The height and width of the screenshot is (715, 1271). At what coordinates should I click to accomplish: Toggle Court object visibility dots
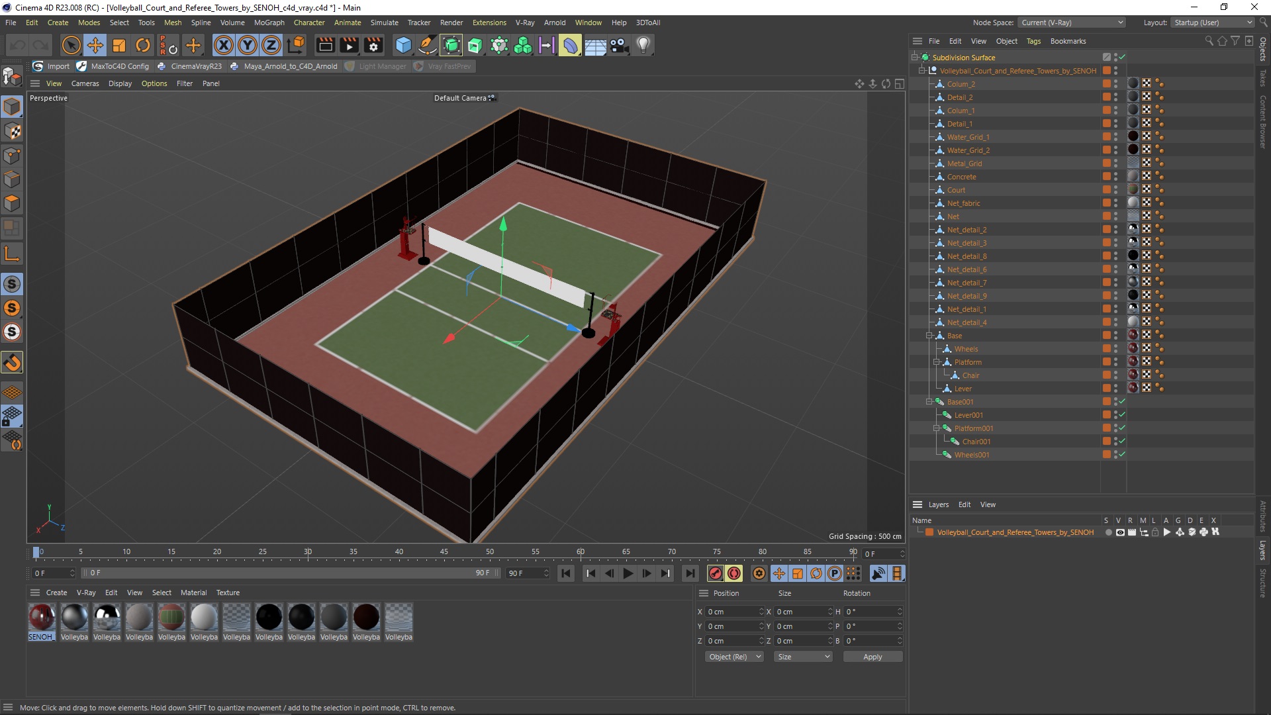[1115, 190]
